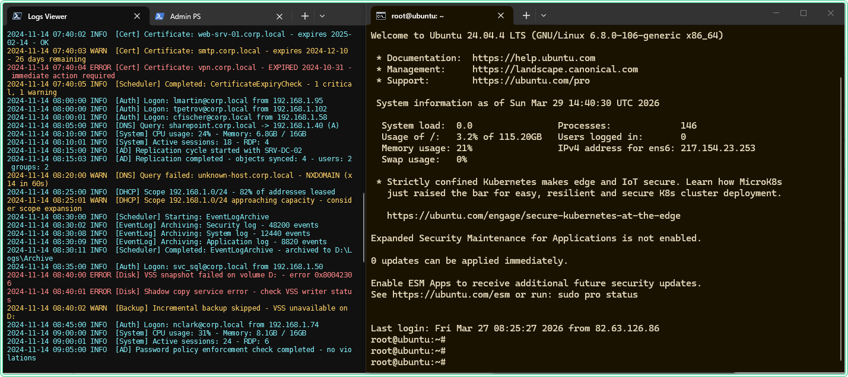The height and width of the screenshot is (377, 848).
Task: Click the Security log - 48200 events line
Action: pos(163,225)
